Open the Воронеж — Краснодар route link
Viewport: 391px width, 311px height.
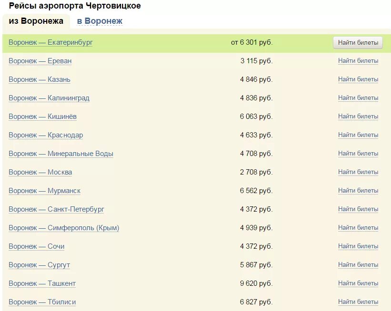[x=46, y=135]
